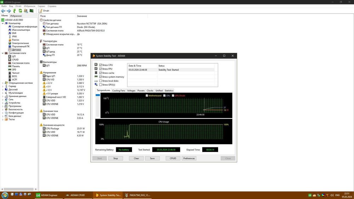
Task: Open the Файл menu
Action: pyautogui.click(x=4, y=6)
